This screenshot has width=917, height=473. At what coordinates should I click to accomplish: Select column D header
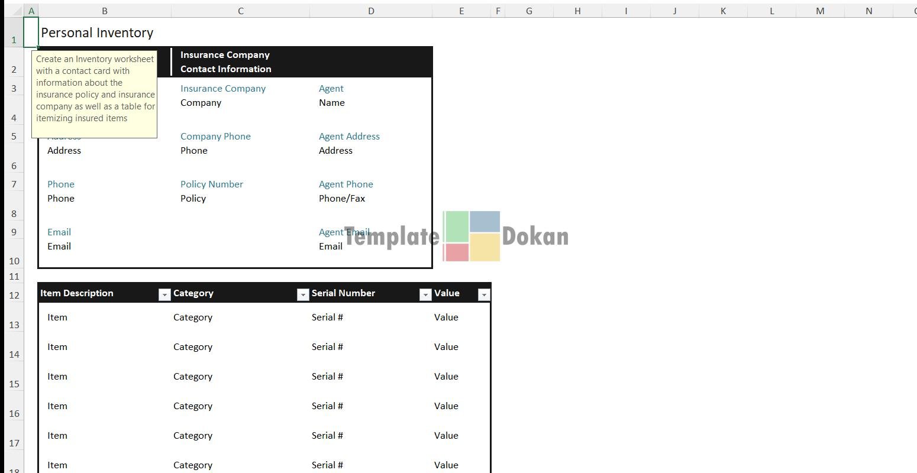(x=371, y=11)
